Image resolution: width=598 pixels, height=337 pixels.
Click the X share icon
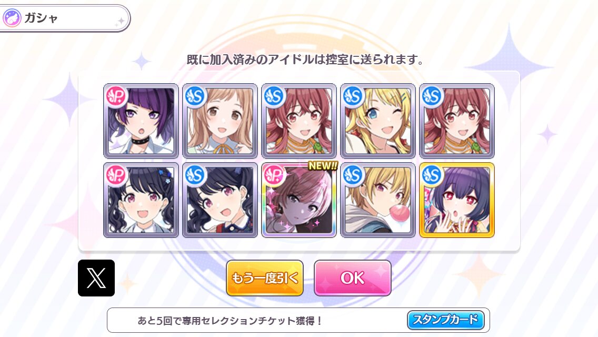[x=96, y=278]
